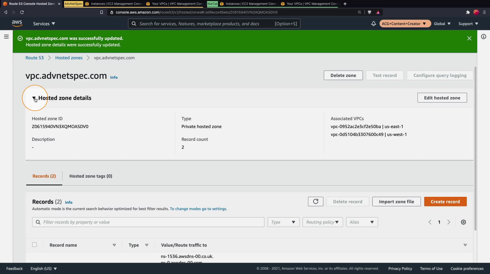Click the Delete zone button
Image resolution: width=490 pixels, height=274 pixels.
click(343, 75)
